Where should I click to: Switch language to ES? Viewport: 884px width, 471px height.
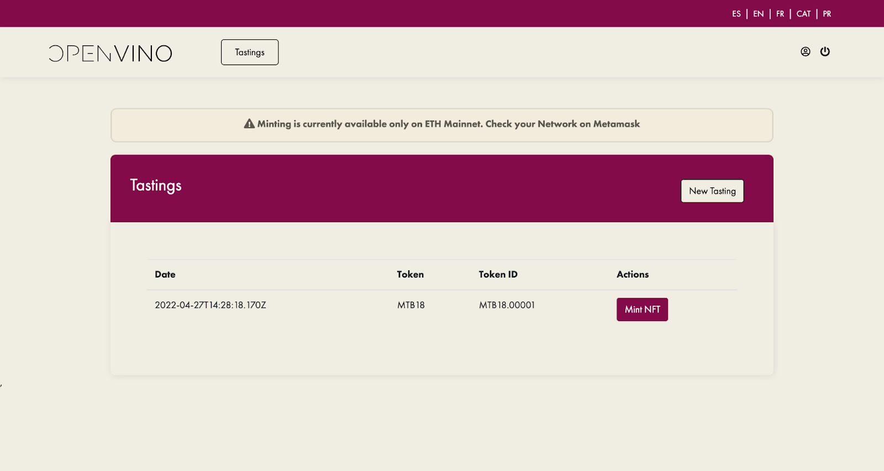736,14
